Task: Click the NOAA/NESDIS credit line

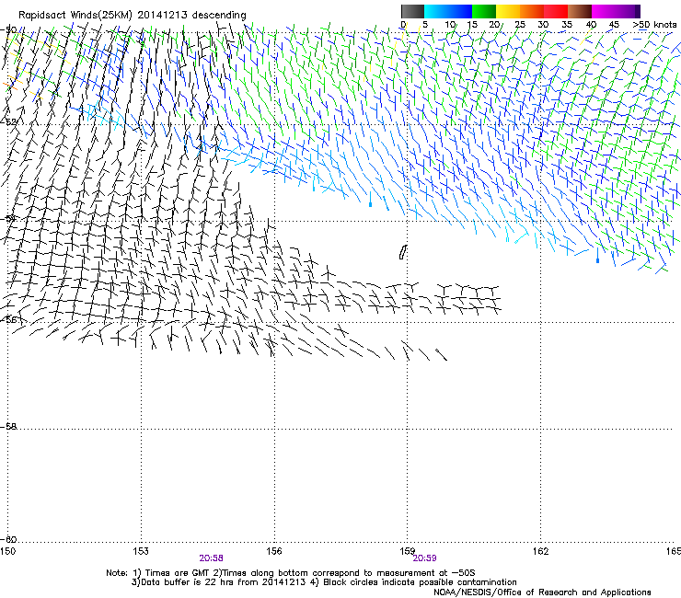Action: click(542, 592)
